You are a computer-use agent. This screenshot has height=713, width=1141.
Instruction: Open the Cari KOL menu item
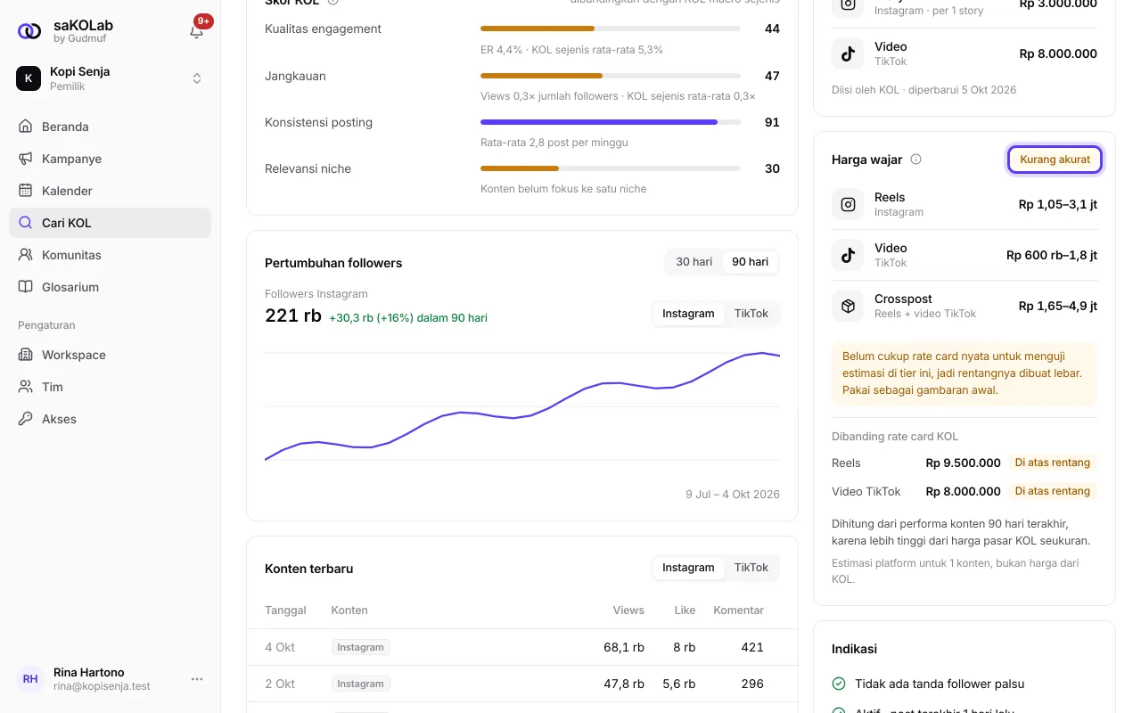(111, 223)
